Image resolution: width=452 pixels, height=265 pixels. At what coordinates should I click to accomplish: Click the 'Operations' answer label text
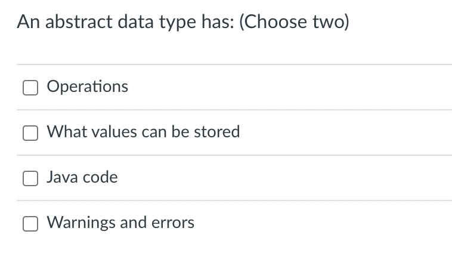87,87
